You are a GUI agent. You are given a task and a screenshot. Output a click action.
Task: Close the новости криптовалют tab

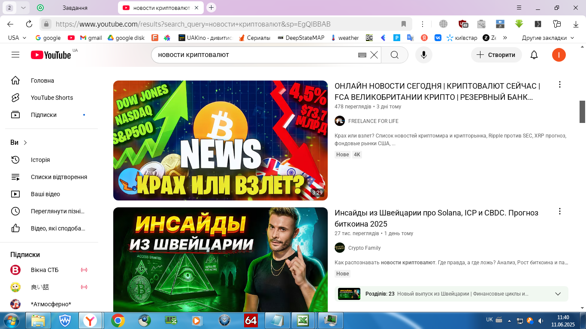[x=196, y=8]
